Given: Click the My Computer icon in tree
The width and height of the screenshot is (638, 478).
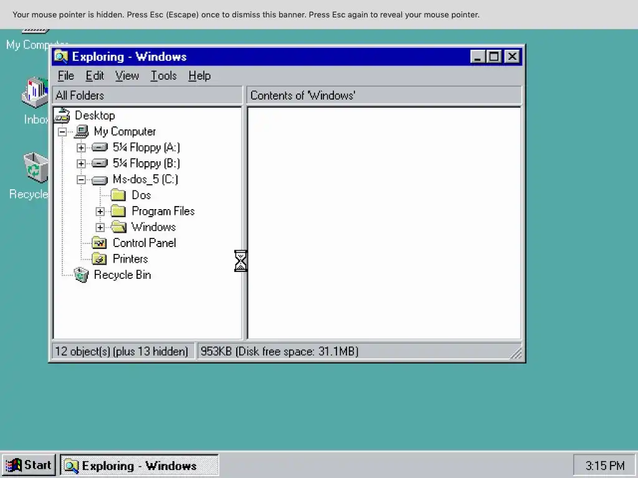Looking at the screenshot, I should coord(82,131).
